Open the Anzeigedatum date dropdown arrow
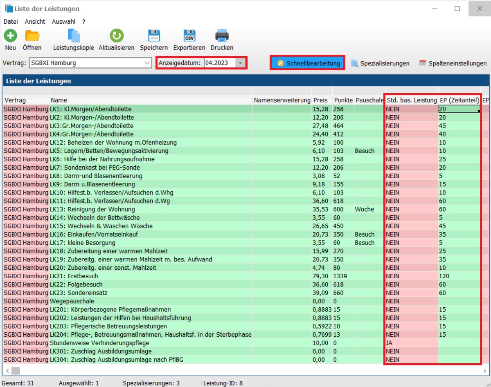Screen dimensions: 491x387 (240, 63)
